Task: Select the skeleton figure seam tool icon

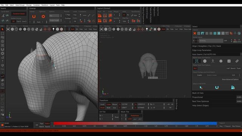Action: (x=213, y=61)
